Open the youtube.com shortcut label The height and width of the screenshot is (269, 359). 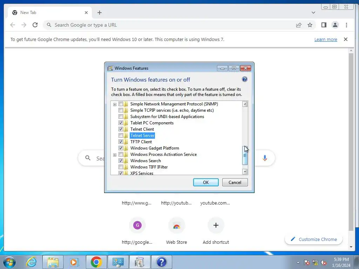pos(215,203)
